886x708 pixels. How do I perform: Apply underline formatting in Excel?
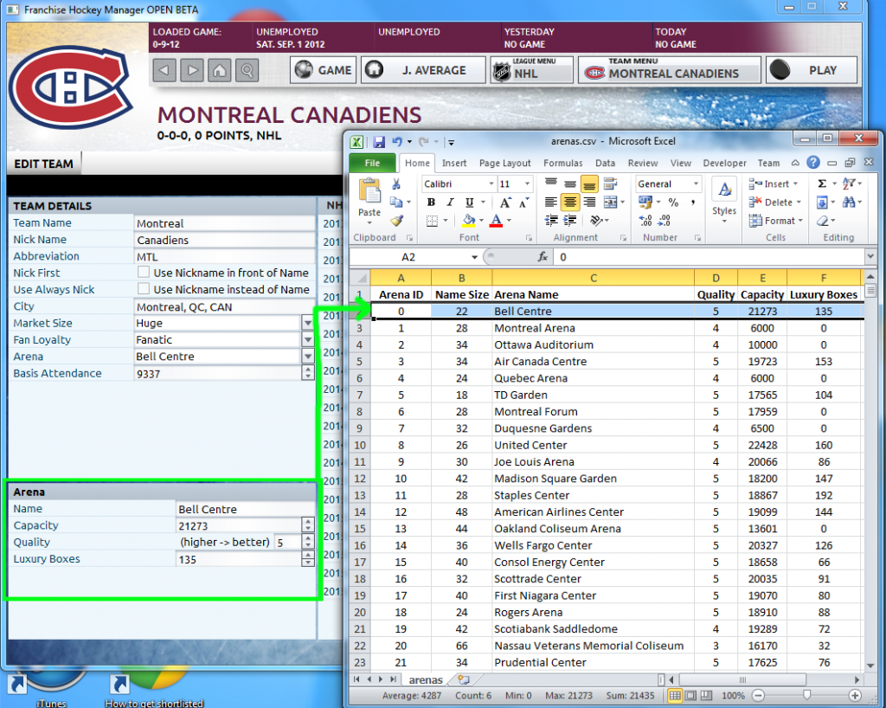click(x=469, y=203)
